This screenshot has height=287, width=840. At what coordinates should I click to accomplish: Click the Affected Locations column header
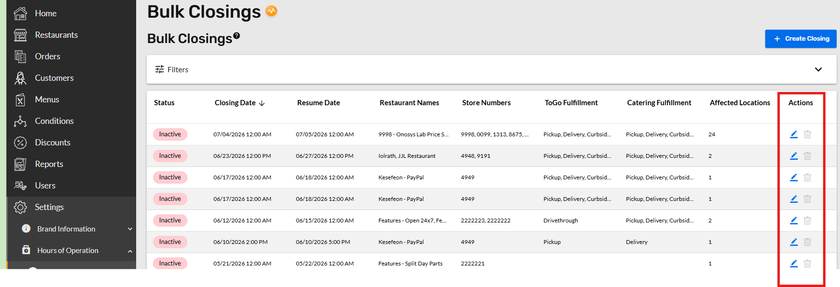pos(740,103)
